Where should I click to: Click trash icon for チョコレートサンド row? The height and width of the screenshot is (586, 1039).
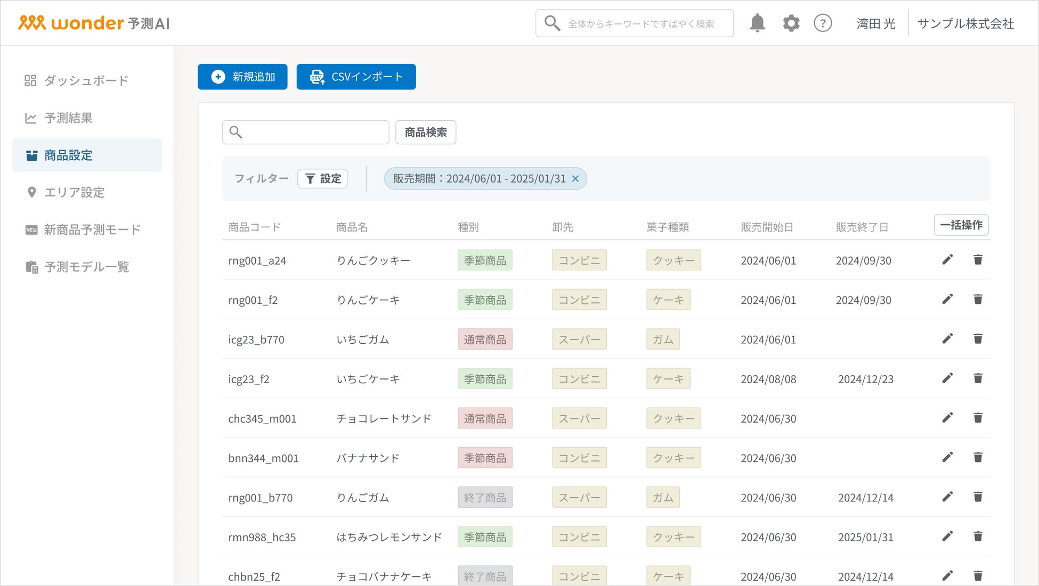[x=978, y=418]
